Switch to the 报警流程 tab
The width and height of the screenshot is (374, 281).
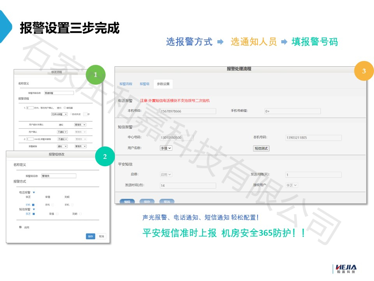pos(126,84)
